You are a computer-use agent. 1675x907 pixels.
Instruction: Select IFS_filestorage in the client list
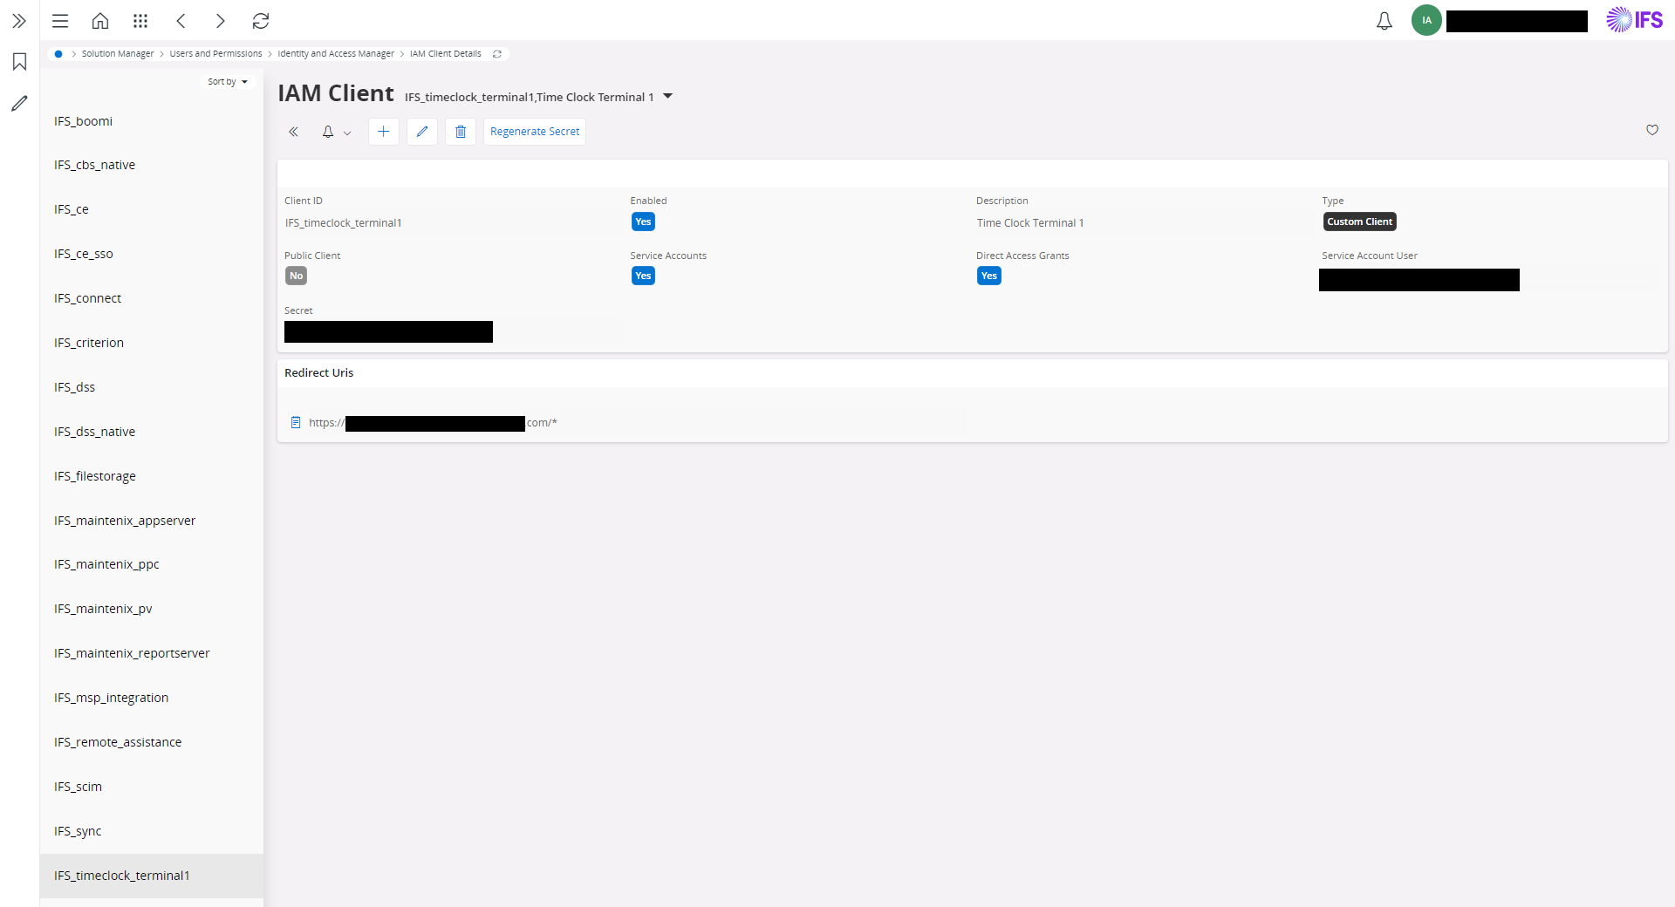click(x=152, y=476)
